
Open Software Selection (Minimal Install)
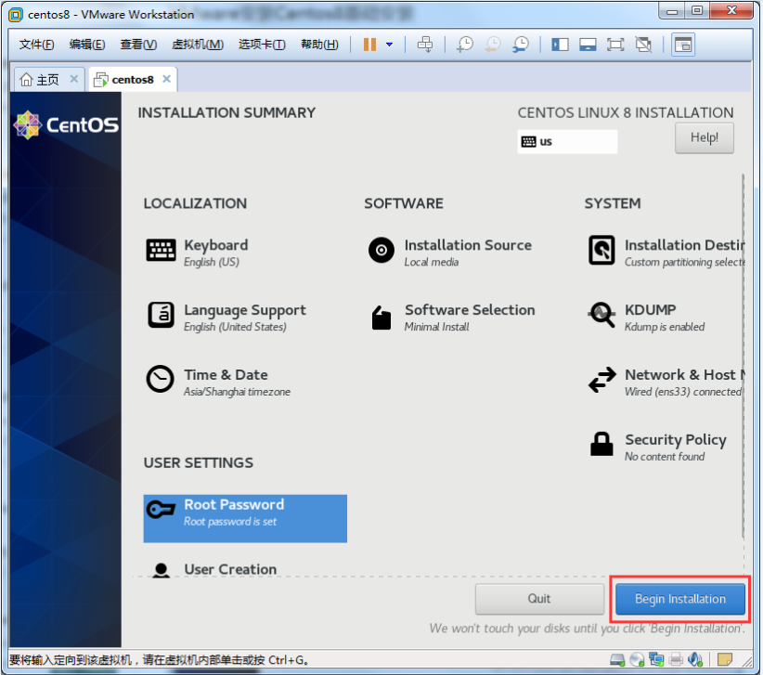(x=469, y=317)
